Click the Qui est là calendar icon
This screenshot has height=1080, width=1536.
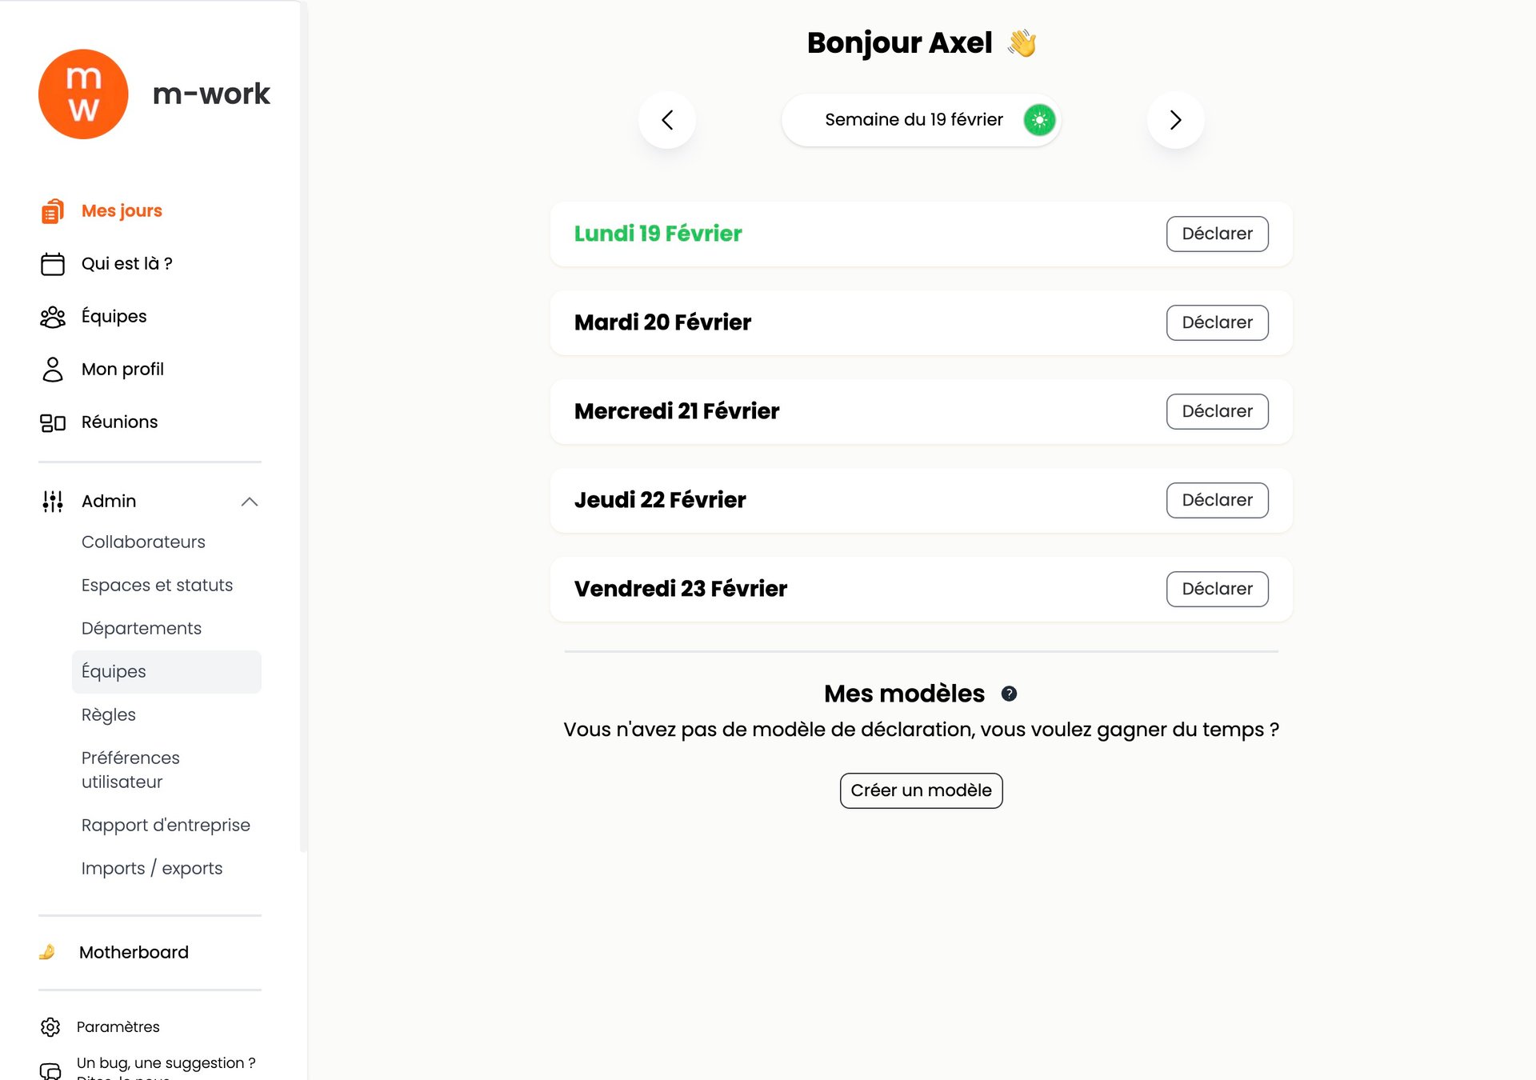point(53,264)
